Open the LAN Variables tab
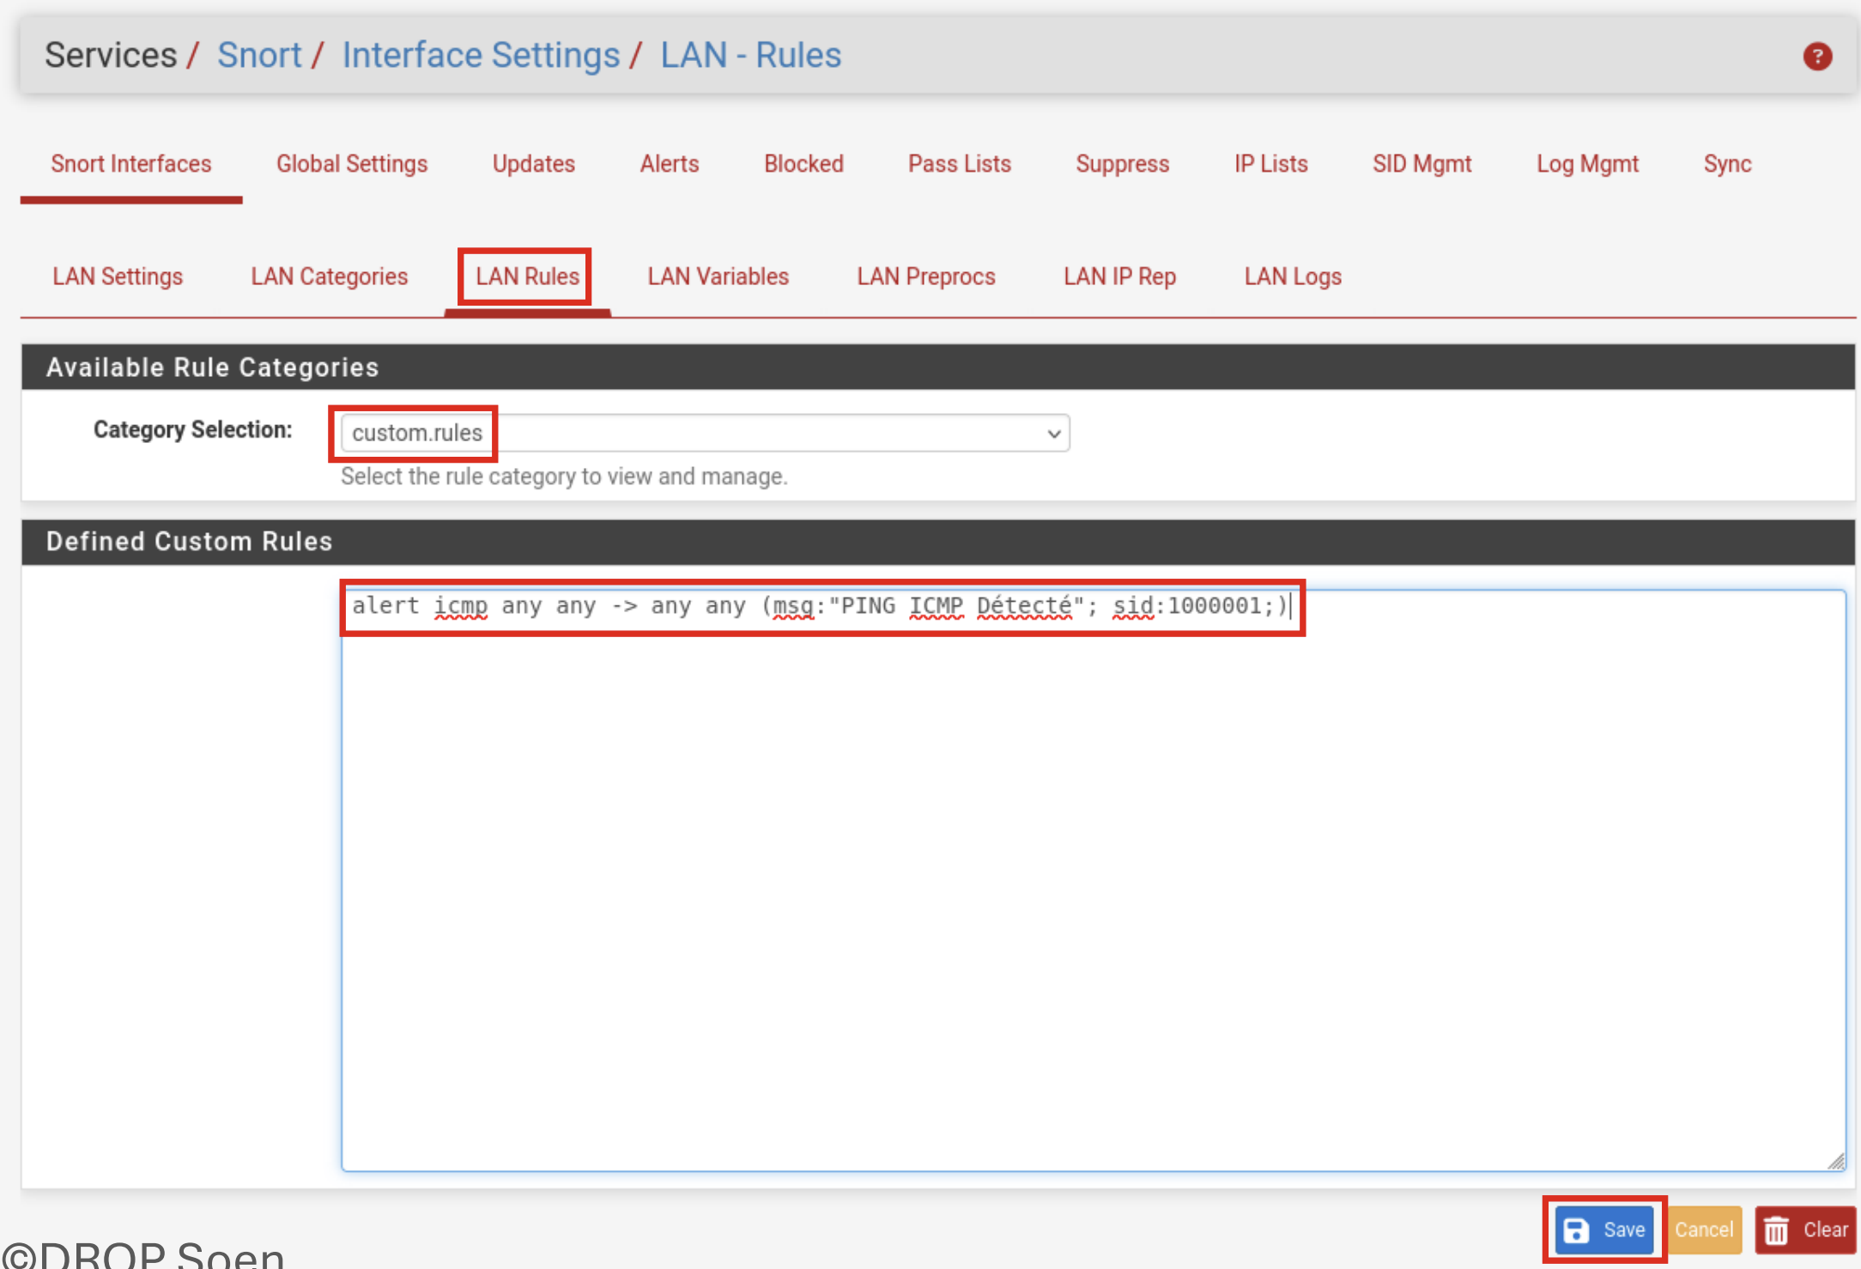Viewport: 1861px width, 1269px height. point(718,276)
